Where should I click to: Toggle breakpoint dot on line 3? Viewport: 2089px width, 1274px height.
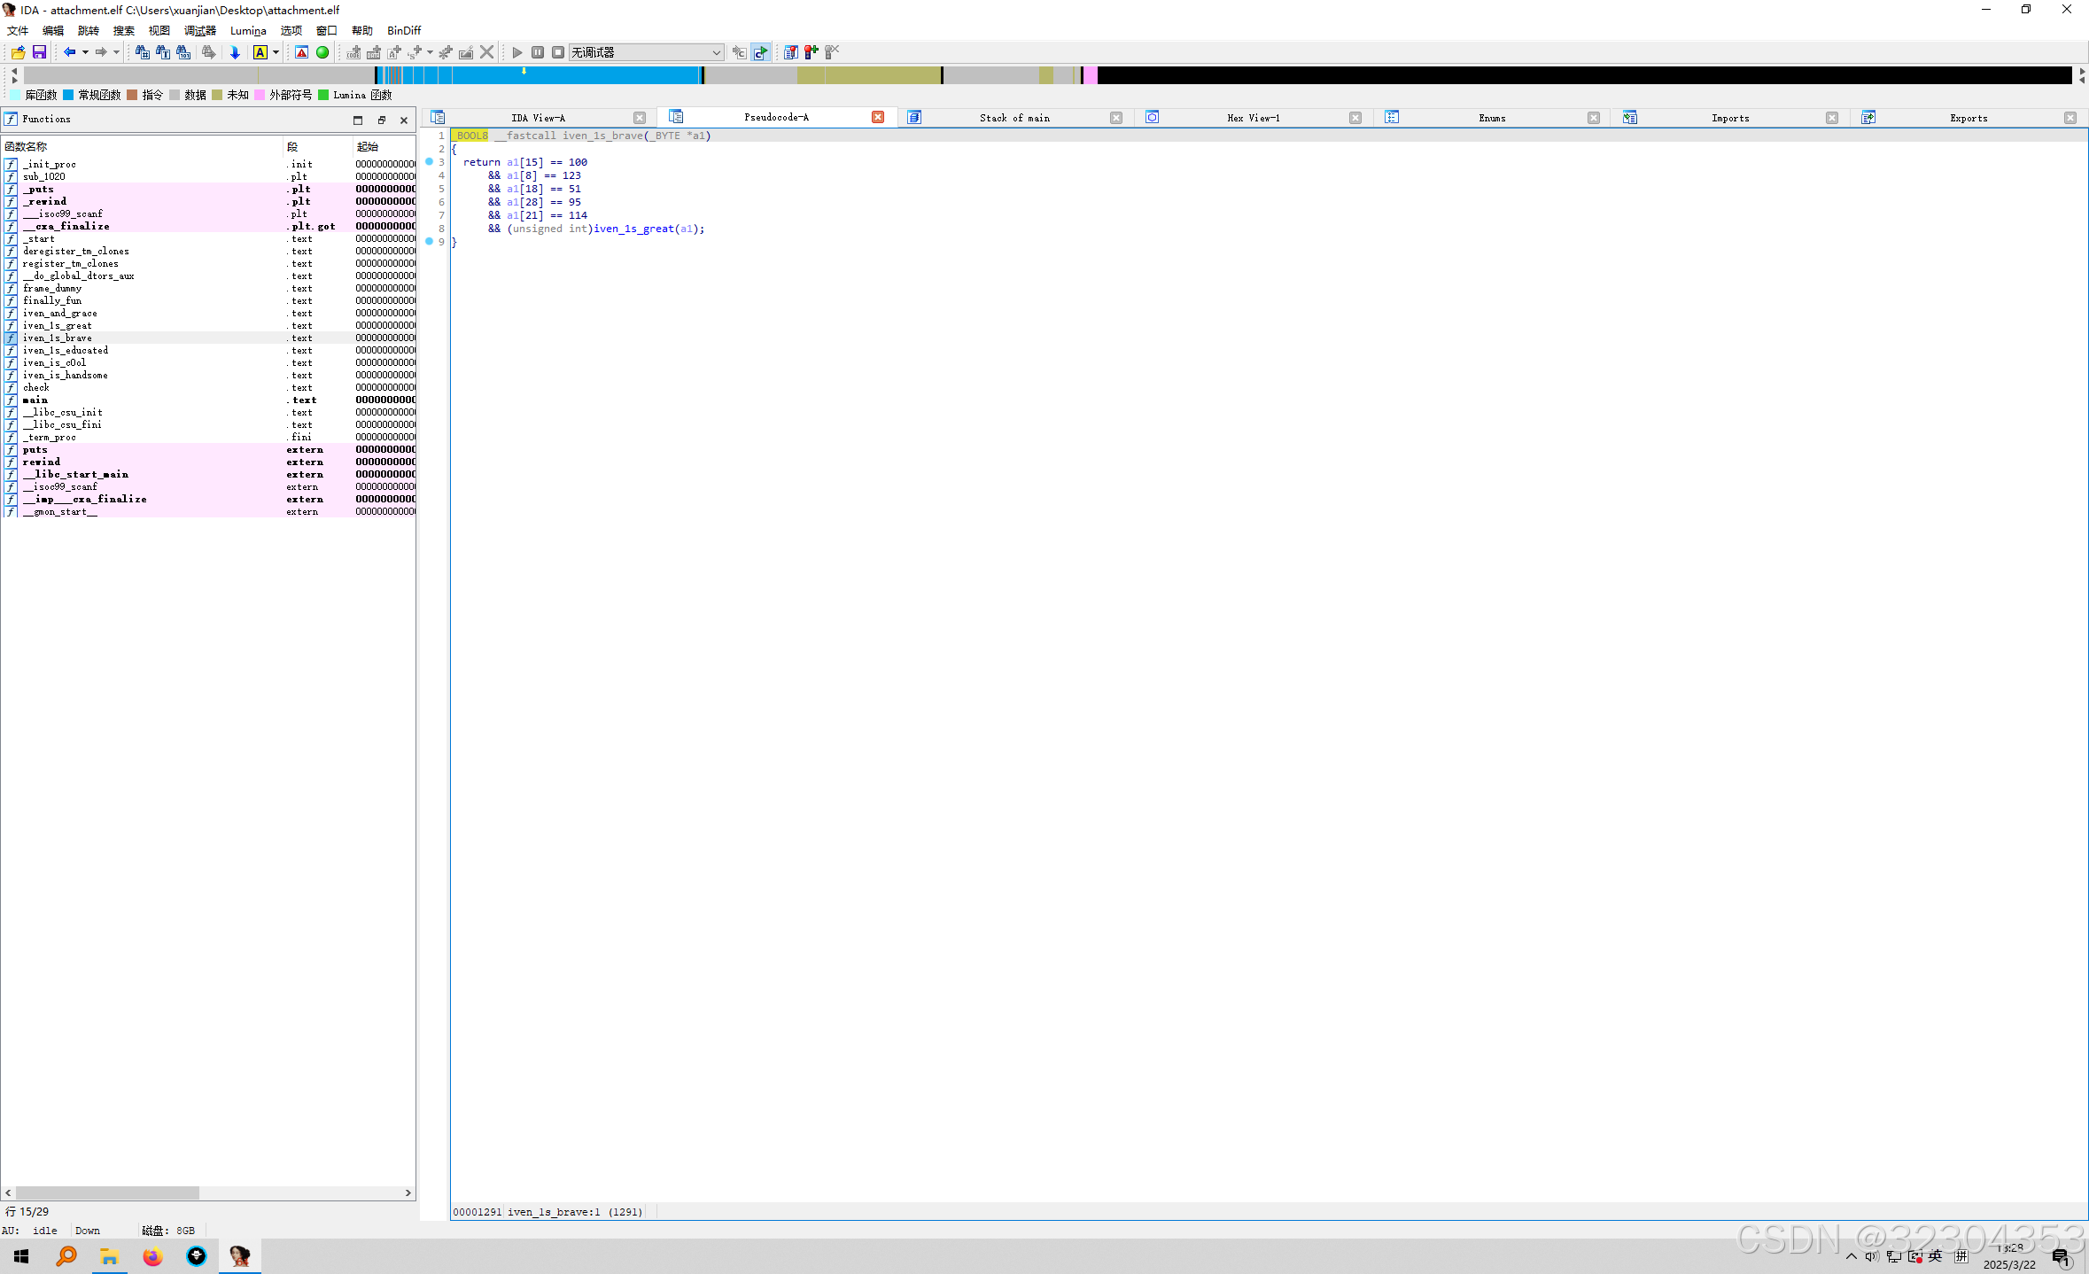(430, 162)
